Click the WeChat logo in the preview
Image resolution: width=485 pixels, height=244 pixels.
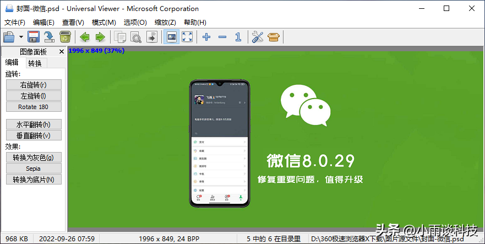coord(306,105)
